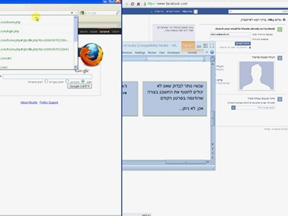Click the Google search submit button
Image resolution: width=288 pixels, height=216 pixels.
[79, 86]
